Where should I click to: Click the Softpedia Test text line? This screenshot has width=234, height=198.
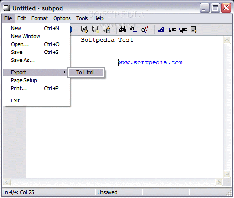coord(107,40)
